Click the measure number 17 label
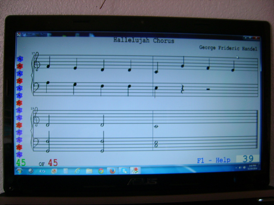 point(33,53)
